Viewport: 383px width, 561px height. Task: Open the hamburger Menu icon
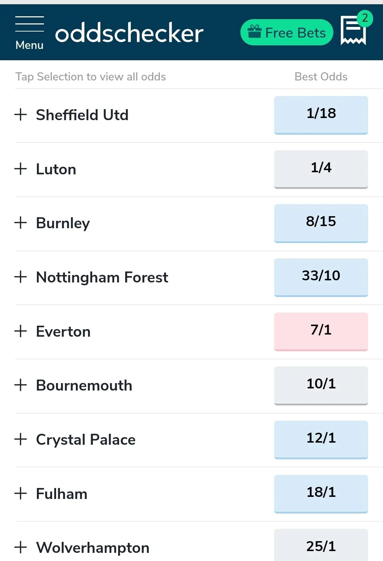point(29,33)
